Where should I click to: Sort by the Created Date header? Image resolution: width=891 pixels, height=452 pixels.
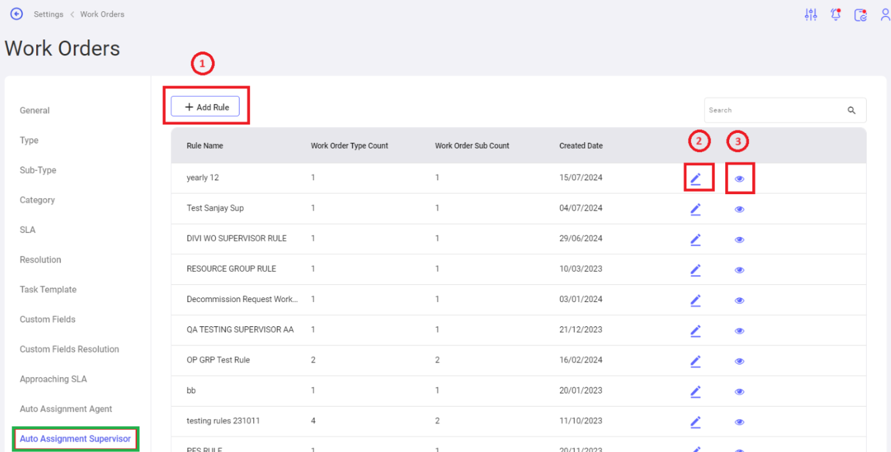pos(581,145)
